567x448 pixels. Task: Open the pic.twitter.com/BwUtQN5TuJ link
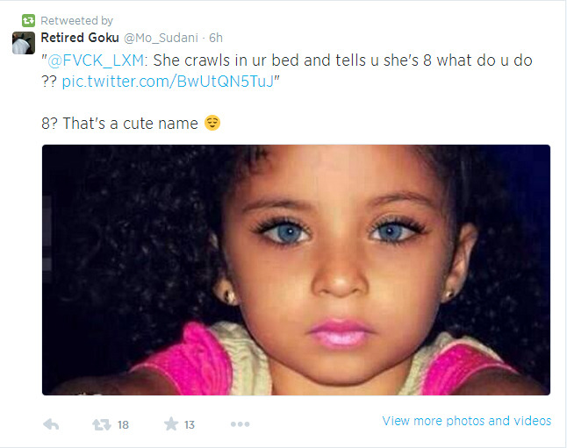[168, 82]
